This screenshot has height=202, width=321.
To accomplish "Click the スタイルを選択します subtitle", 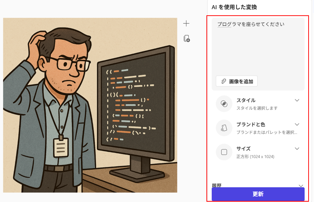I will (x=257, y=108).
